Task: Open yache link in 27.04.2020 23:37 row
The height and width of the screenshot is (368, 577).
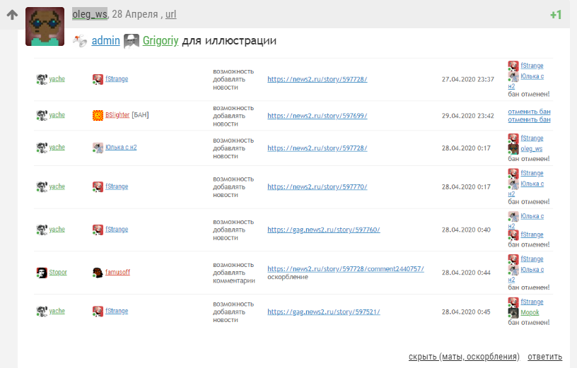Action: [x=57, y=78]
